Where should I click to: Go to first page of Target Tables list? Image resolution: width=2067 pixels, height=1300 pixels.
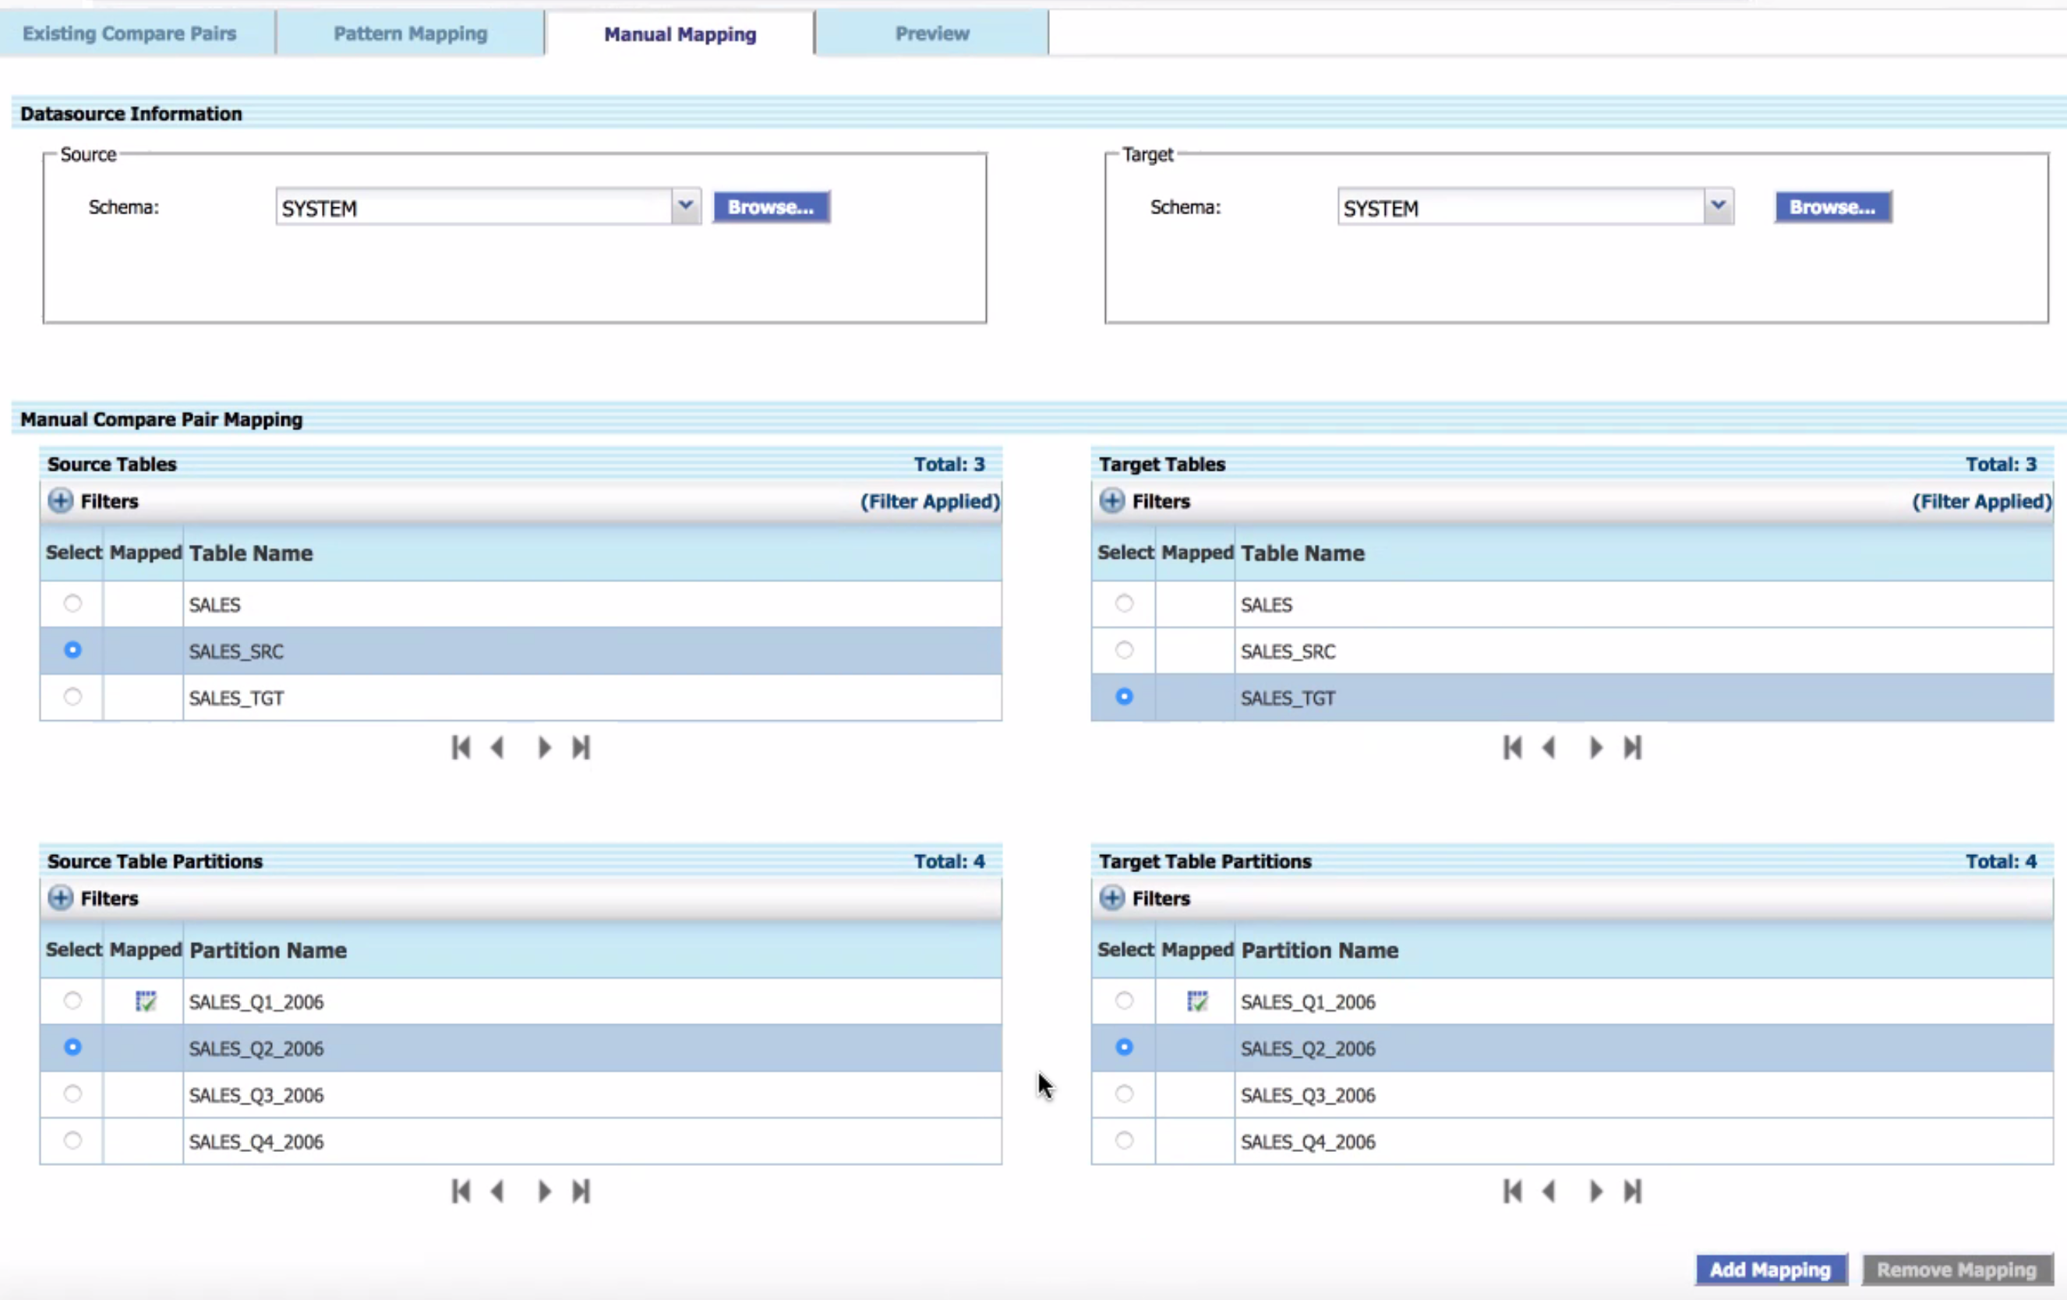pyautogui.click(x=1511, y=747)
